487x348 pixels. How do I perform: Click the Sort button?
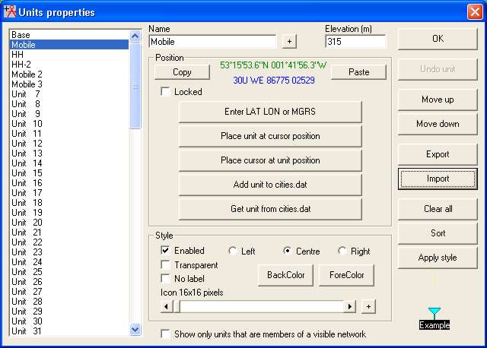tap(438, 233)
